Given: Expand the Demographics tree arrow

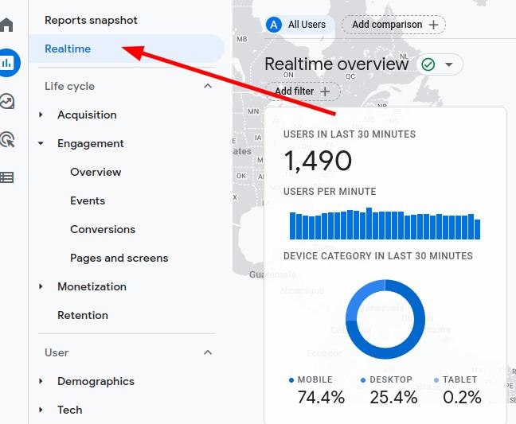Looking at the screenshot, I should (41, 381).
